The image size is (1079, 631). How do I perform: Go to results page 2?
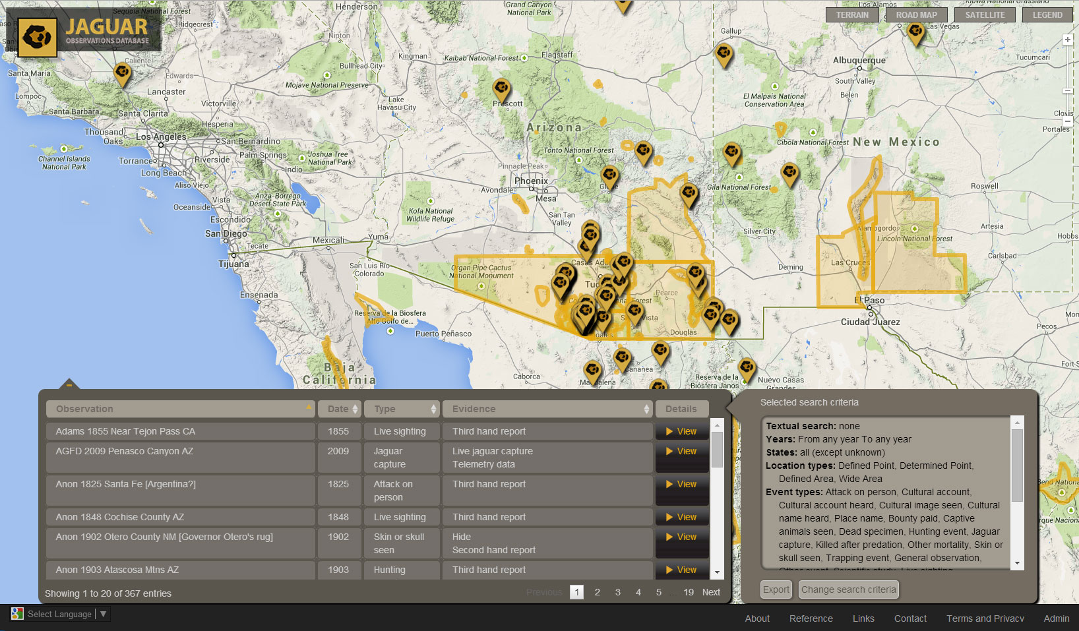598,592
